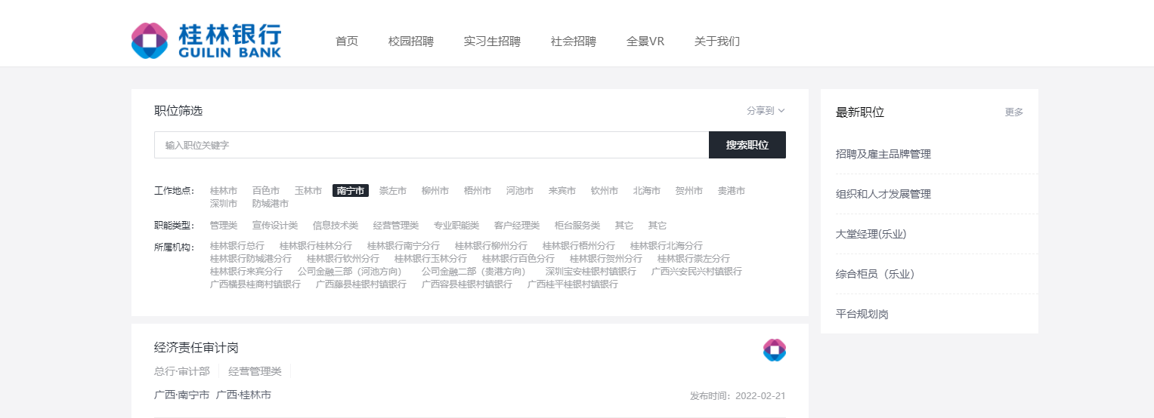
Task: Filter location by 来宾市
Action: pyautogui.click(x=562, y=191)
